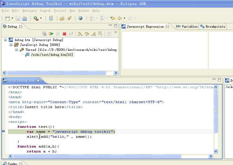This screenshot has height=165, width=233.
Task: Click the Search flashlight toolbar icon
Action: pos(69,18)
